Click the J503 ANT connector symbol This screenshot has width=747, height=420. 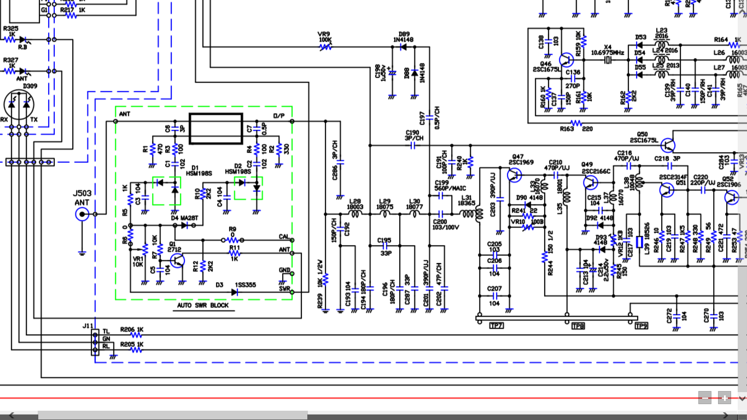(82, 214)
